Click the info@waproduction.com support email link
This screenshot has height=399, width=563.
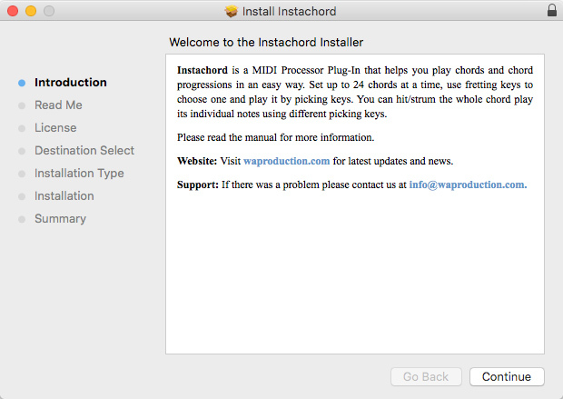coord(468,185)
